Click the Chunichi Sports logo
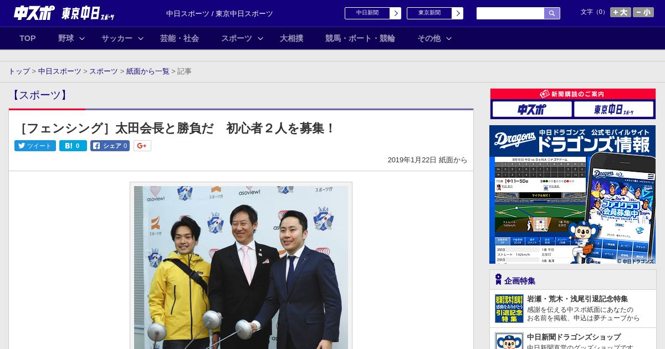This screenshot has width=665, height=349. point(34,13)
